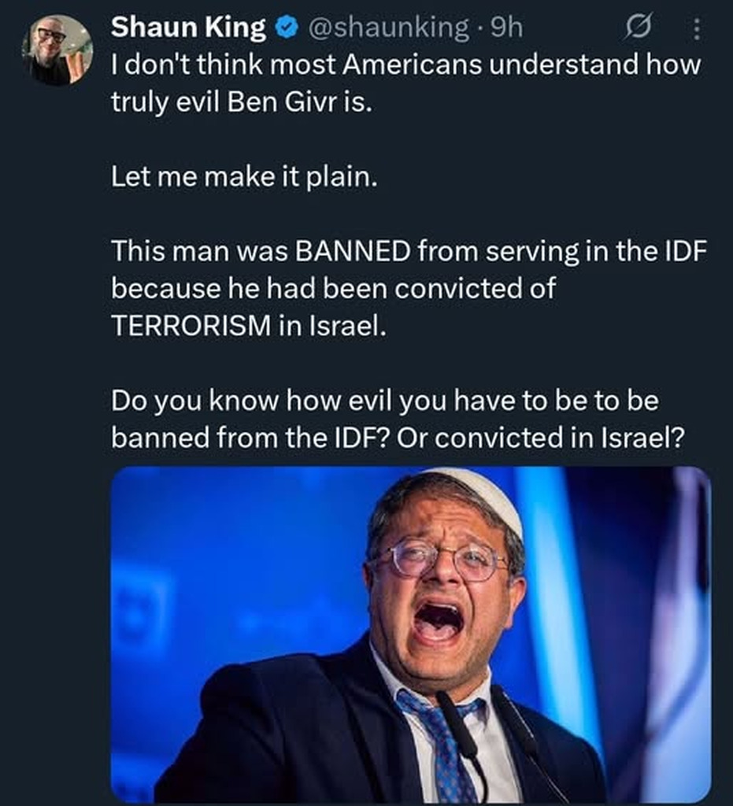Screen dimensions: 733x806
Task: Click the 9h post timestamp
Action: [506, 28]
